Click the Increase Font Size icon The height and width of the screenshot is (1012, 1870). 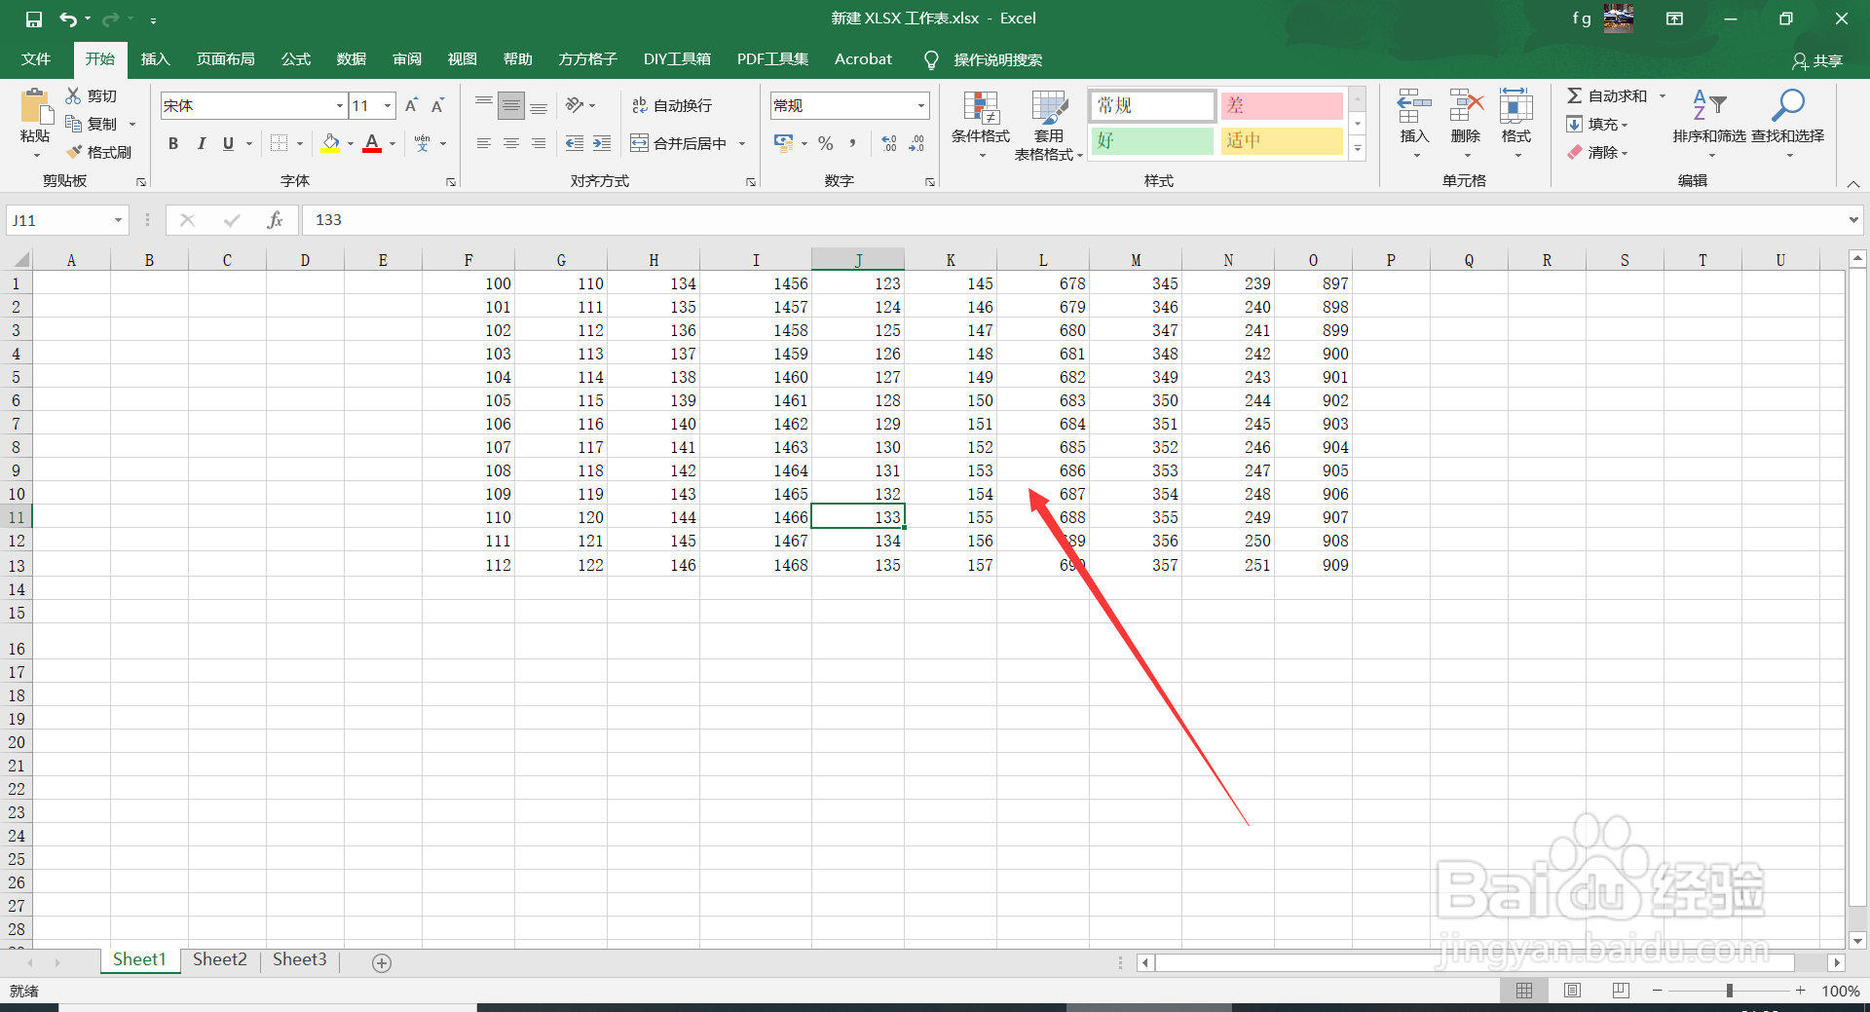click(411, 105)
